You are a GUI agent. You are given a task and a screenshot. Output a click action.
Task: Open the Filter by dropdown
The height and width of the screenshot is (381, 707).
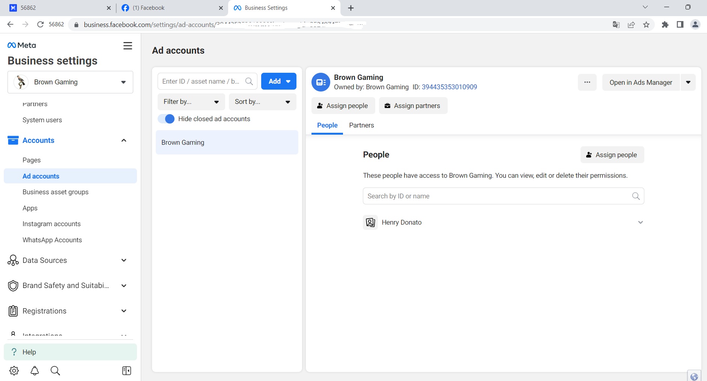[x=191, y=102]
